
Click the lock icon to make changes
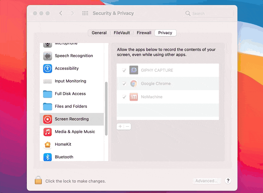click(x=38, y=180)
